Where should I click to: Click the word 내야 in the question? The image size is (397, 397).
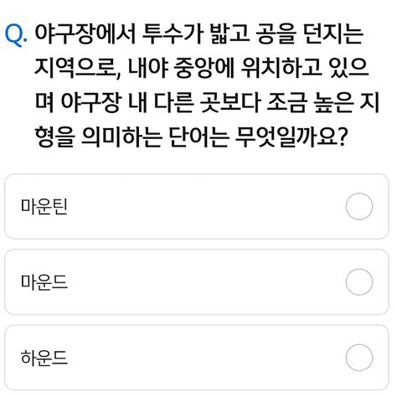[x=148, y=68]
